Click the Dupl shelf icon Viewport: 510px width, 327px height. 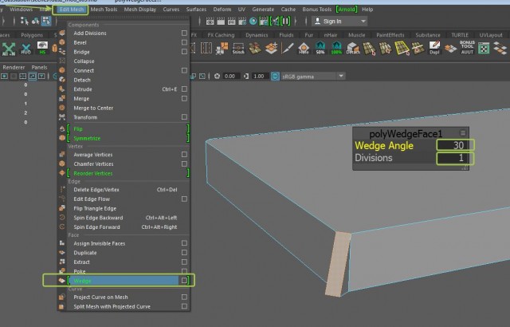point(434,48)
